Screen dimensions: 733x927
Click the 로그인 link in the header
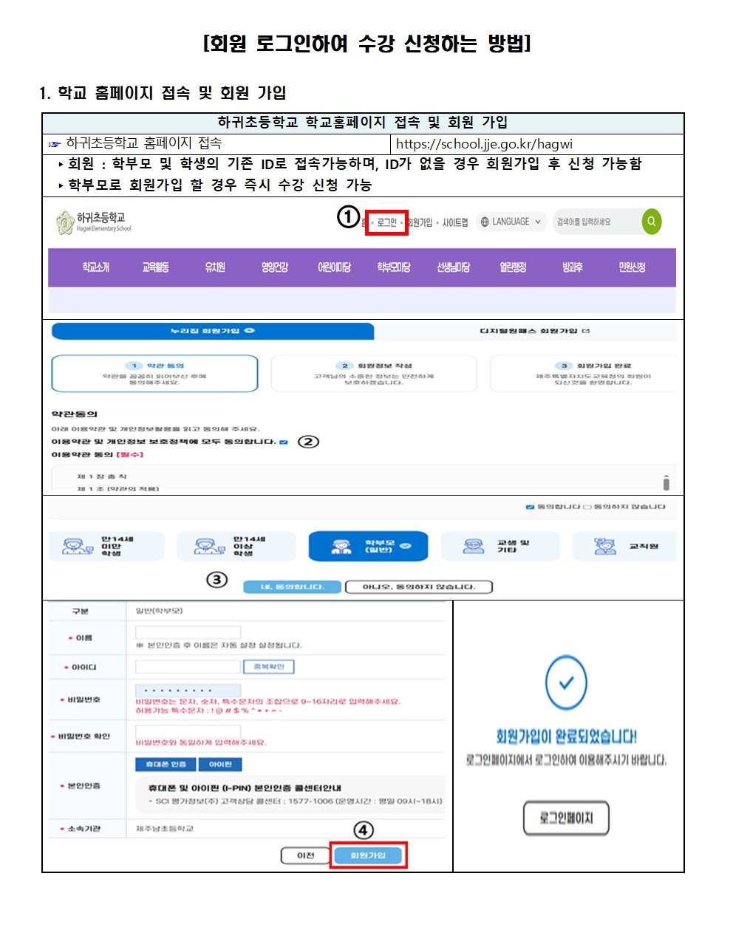click(x=387, y=222)
